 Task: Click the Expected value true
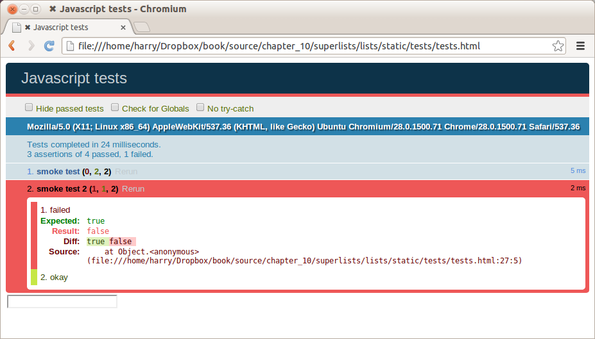click(96, 221)
